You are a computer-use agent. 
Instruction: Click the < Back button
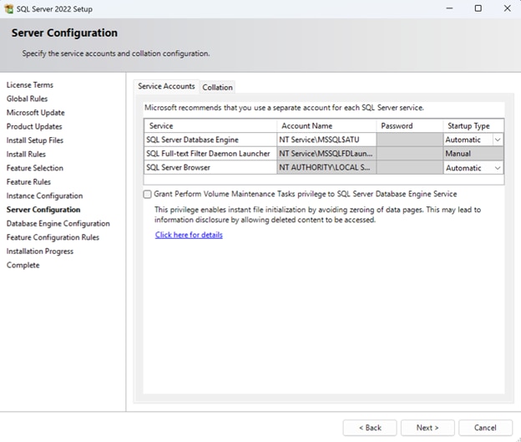pos(370,428)
